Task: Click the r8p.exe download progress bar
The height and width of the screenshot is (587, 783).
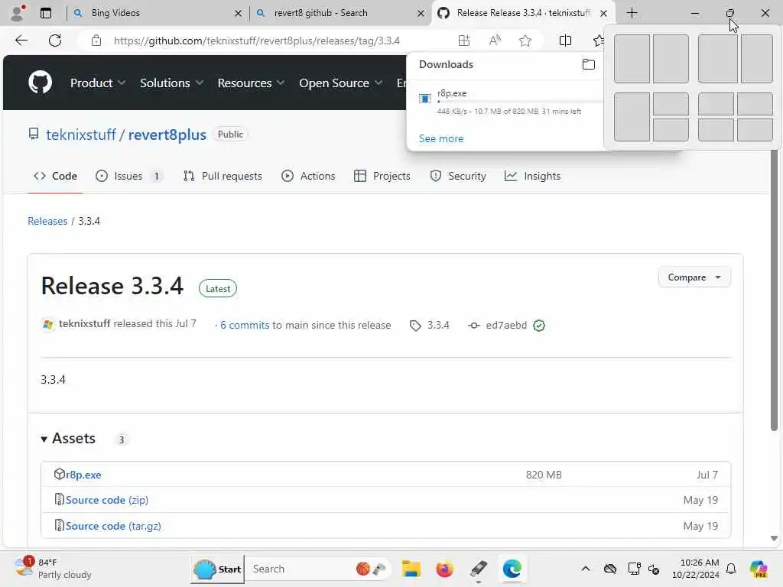Action: (x=520, y=102)
